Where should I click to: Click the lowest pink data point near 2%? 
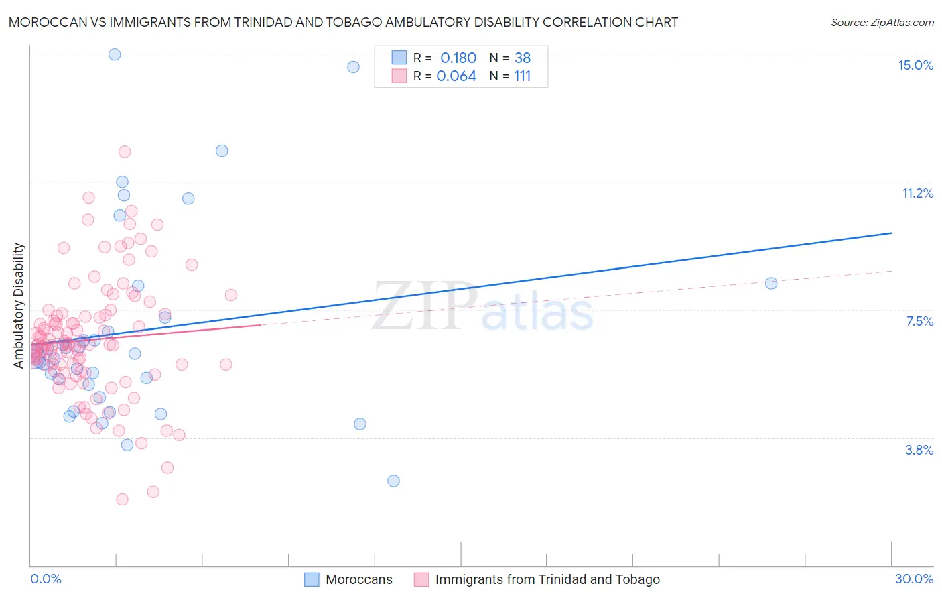click(x=122, y=499)
